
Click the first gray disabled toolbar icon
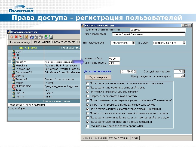pos(36,37)
